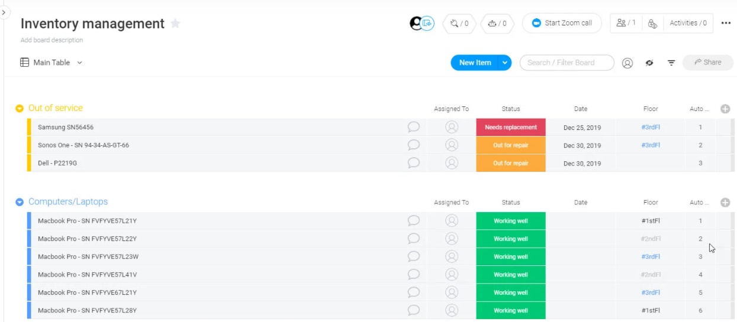Open the Activities log

[688, 23]
